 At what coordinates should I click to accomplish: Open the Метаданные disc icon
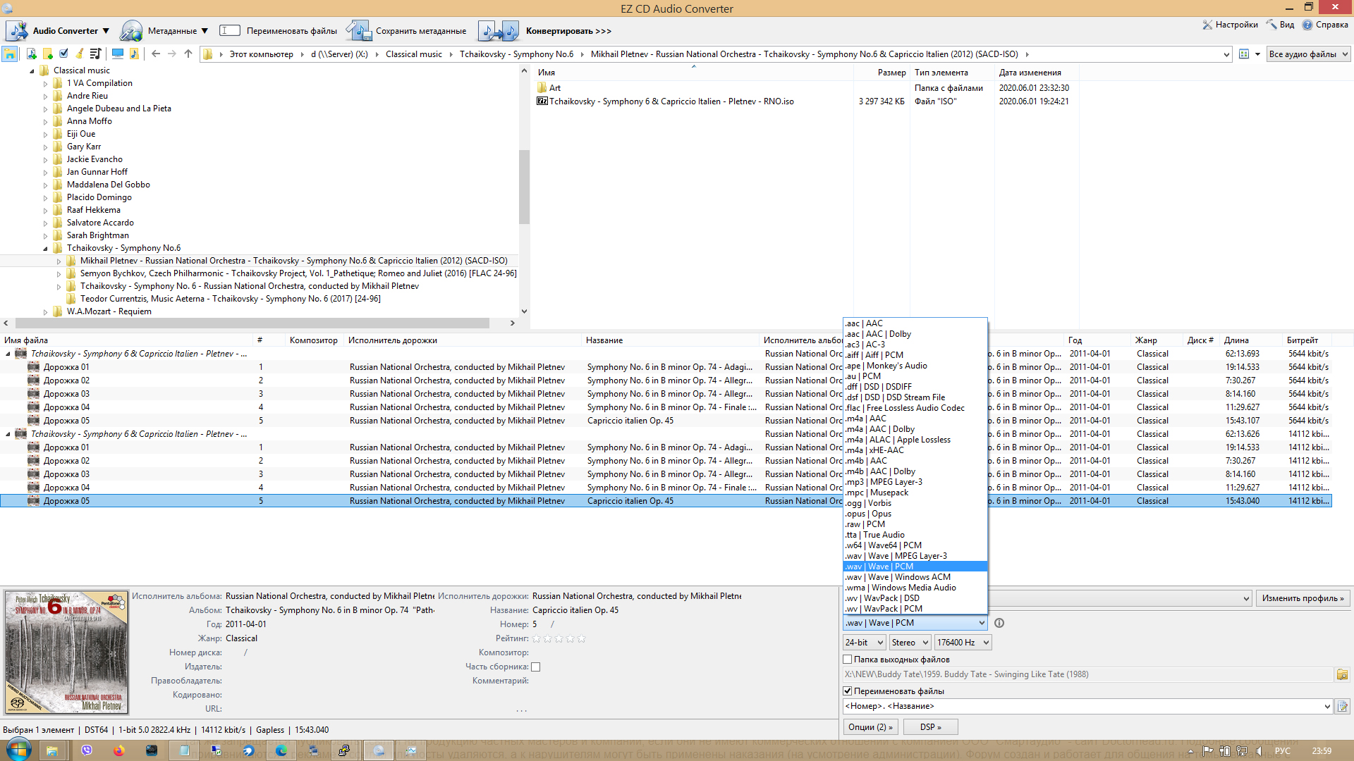(131, 31)
